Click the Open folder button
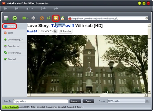The height and width of the screenshot is (111, 153). click(x=88, y=101)
